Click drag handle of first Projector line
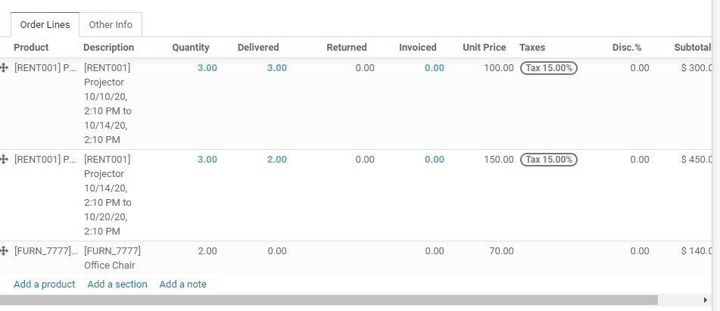The width and height of the screenshot is (720, 311). click(4, 68)
